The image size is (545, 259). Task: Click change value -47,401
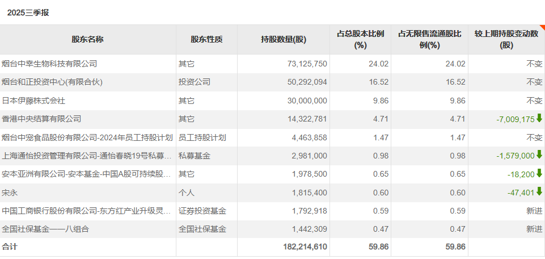[521, 193]
